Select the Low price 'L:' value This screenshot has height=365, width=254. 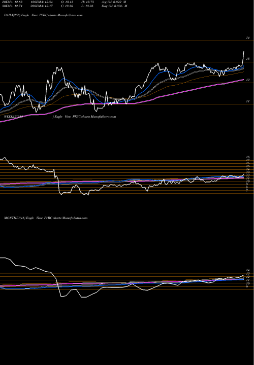pos(88,6)
